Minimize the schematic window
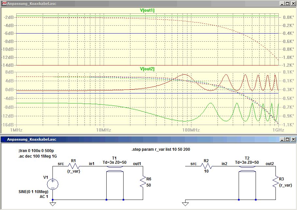297x210 pixels. (282, 139)
